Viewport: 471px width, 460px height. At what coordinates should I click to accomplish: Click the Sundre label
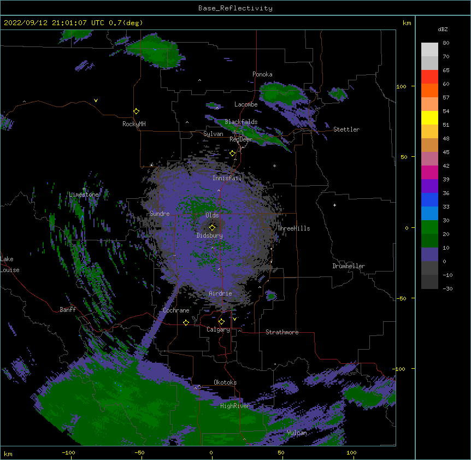[160, 214]
